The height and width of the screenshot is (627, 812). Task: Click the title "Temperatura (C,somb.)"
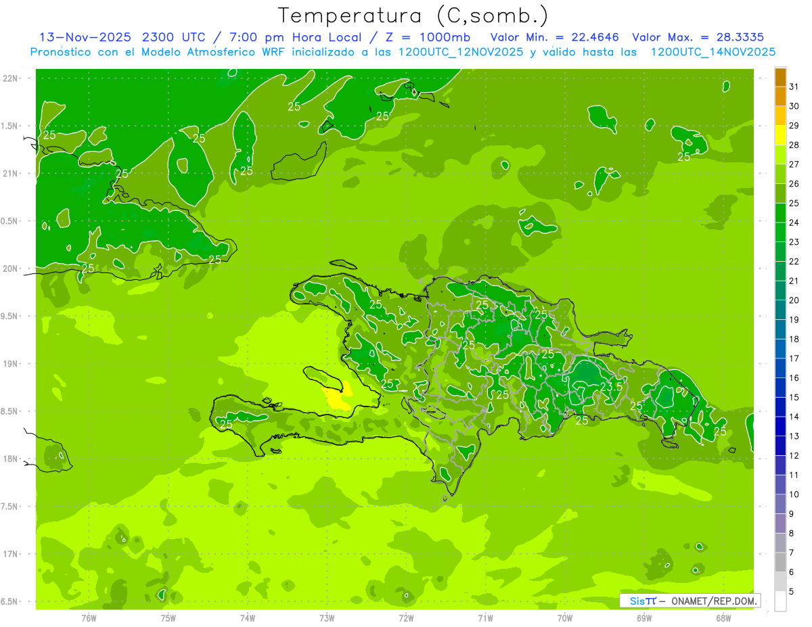413,16
